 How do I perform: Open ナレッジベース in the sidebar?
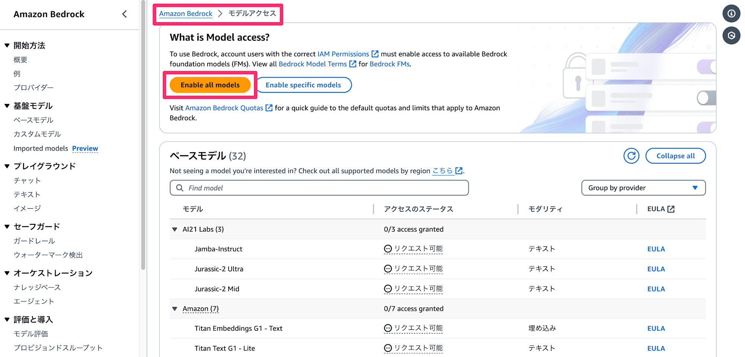point(37,287)
